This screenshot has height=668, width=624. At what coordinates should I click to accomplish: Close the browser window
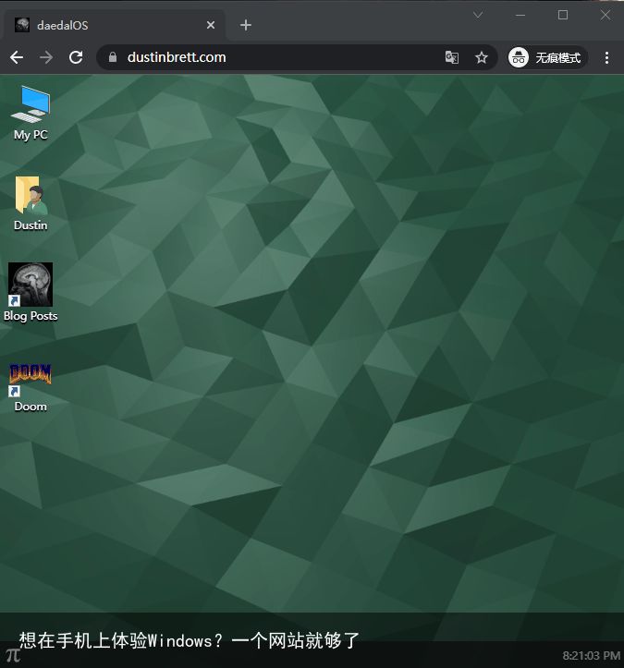coord(606,16)
